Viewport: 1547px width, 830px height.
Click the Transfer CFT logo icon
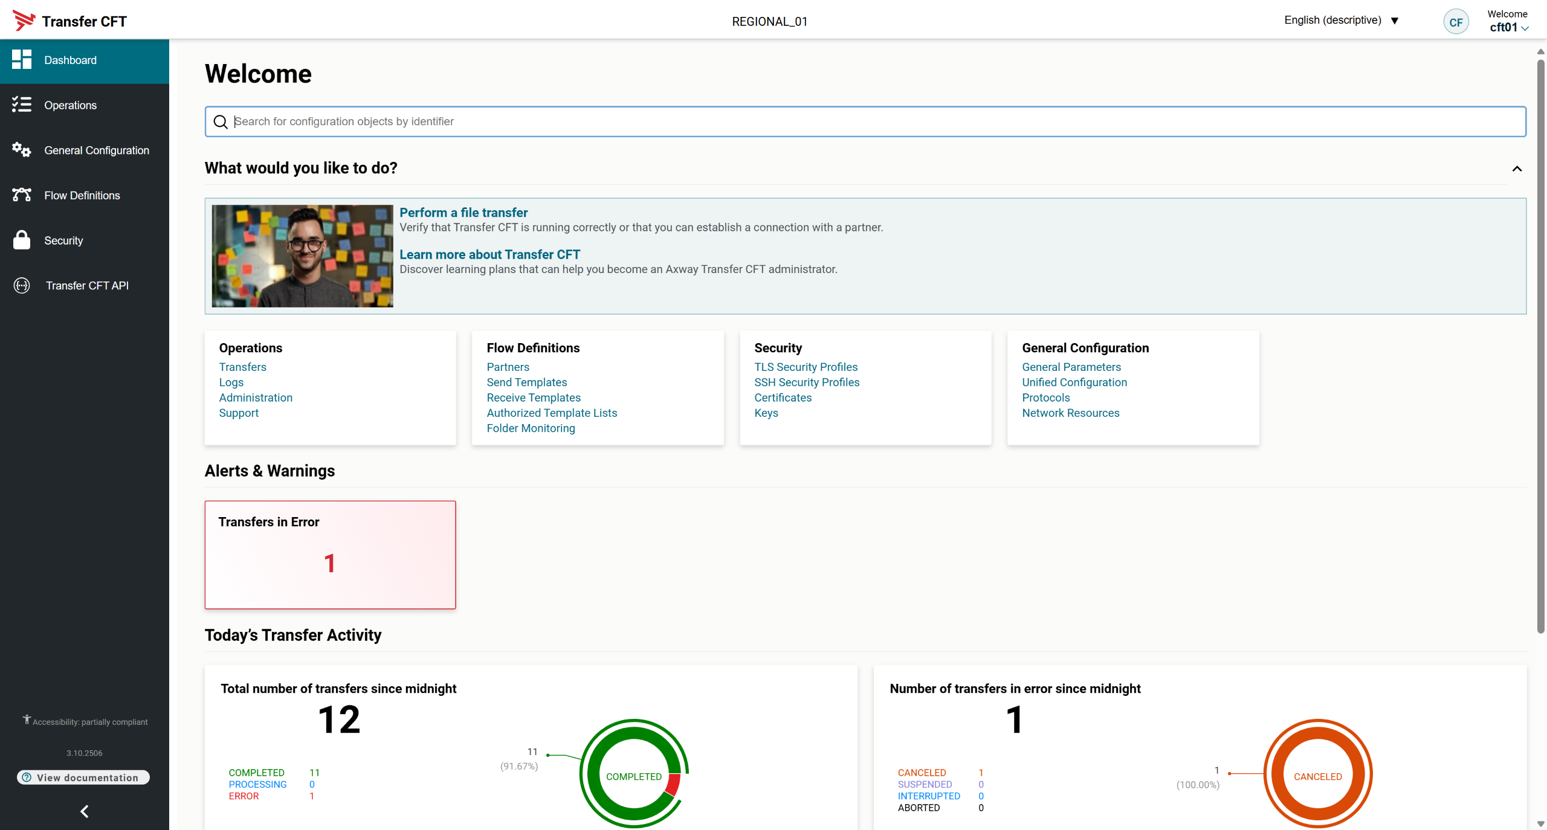[24, 21]
